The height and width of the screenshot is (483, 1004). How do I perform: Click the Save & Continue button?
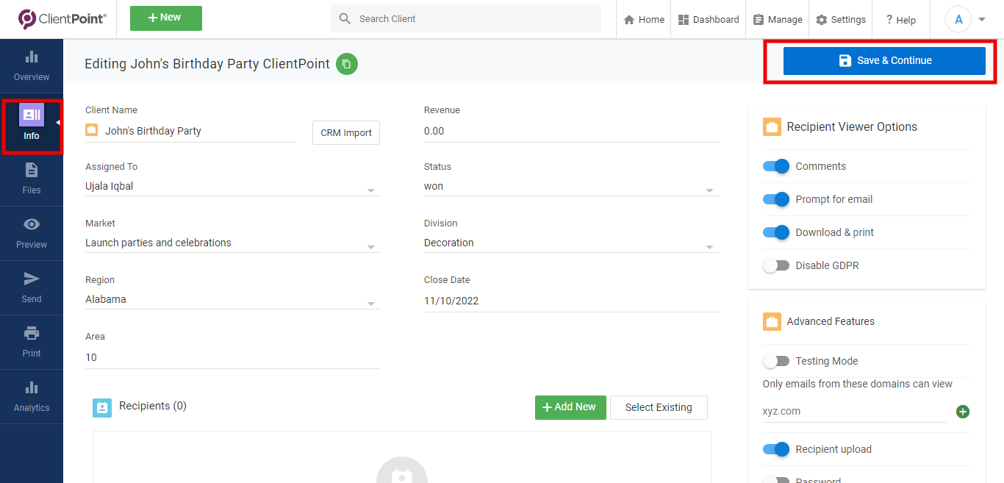(x=884, y=60)
